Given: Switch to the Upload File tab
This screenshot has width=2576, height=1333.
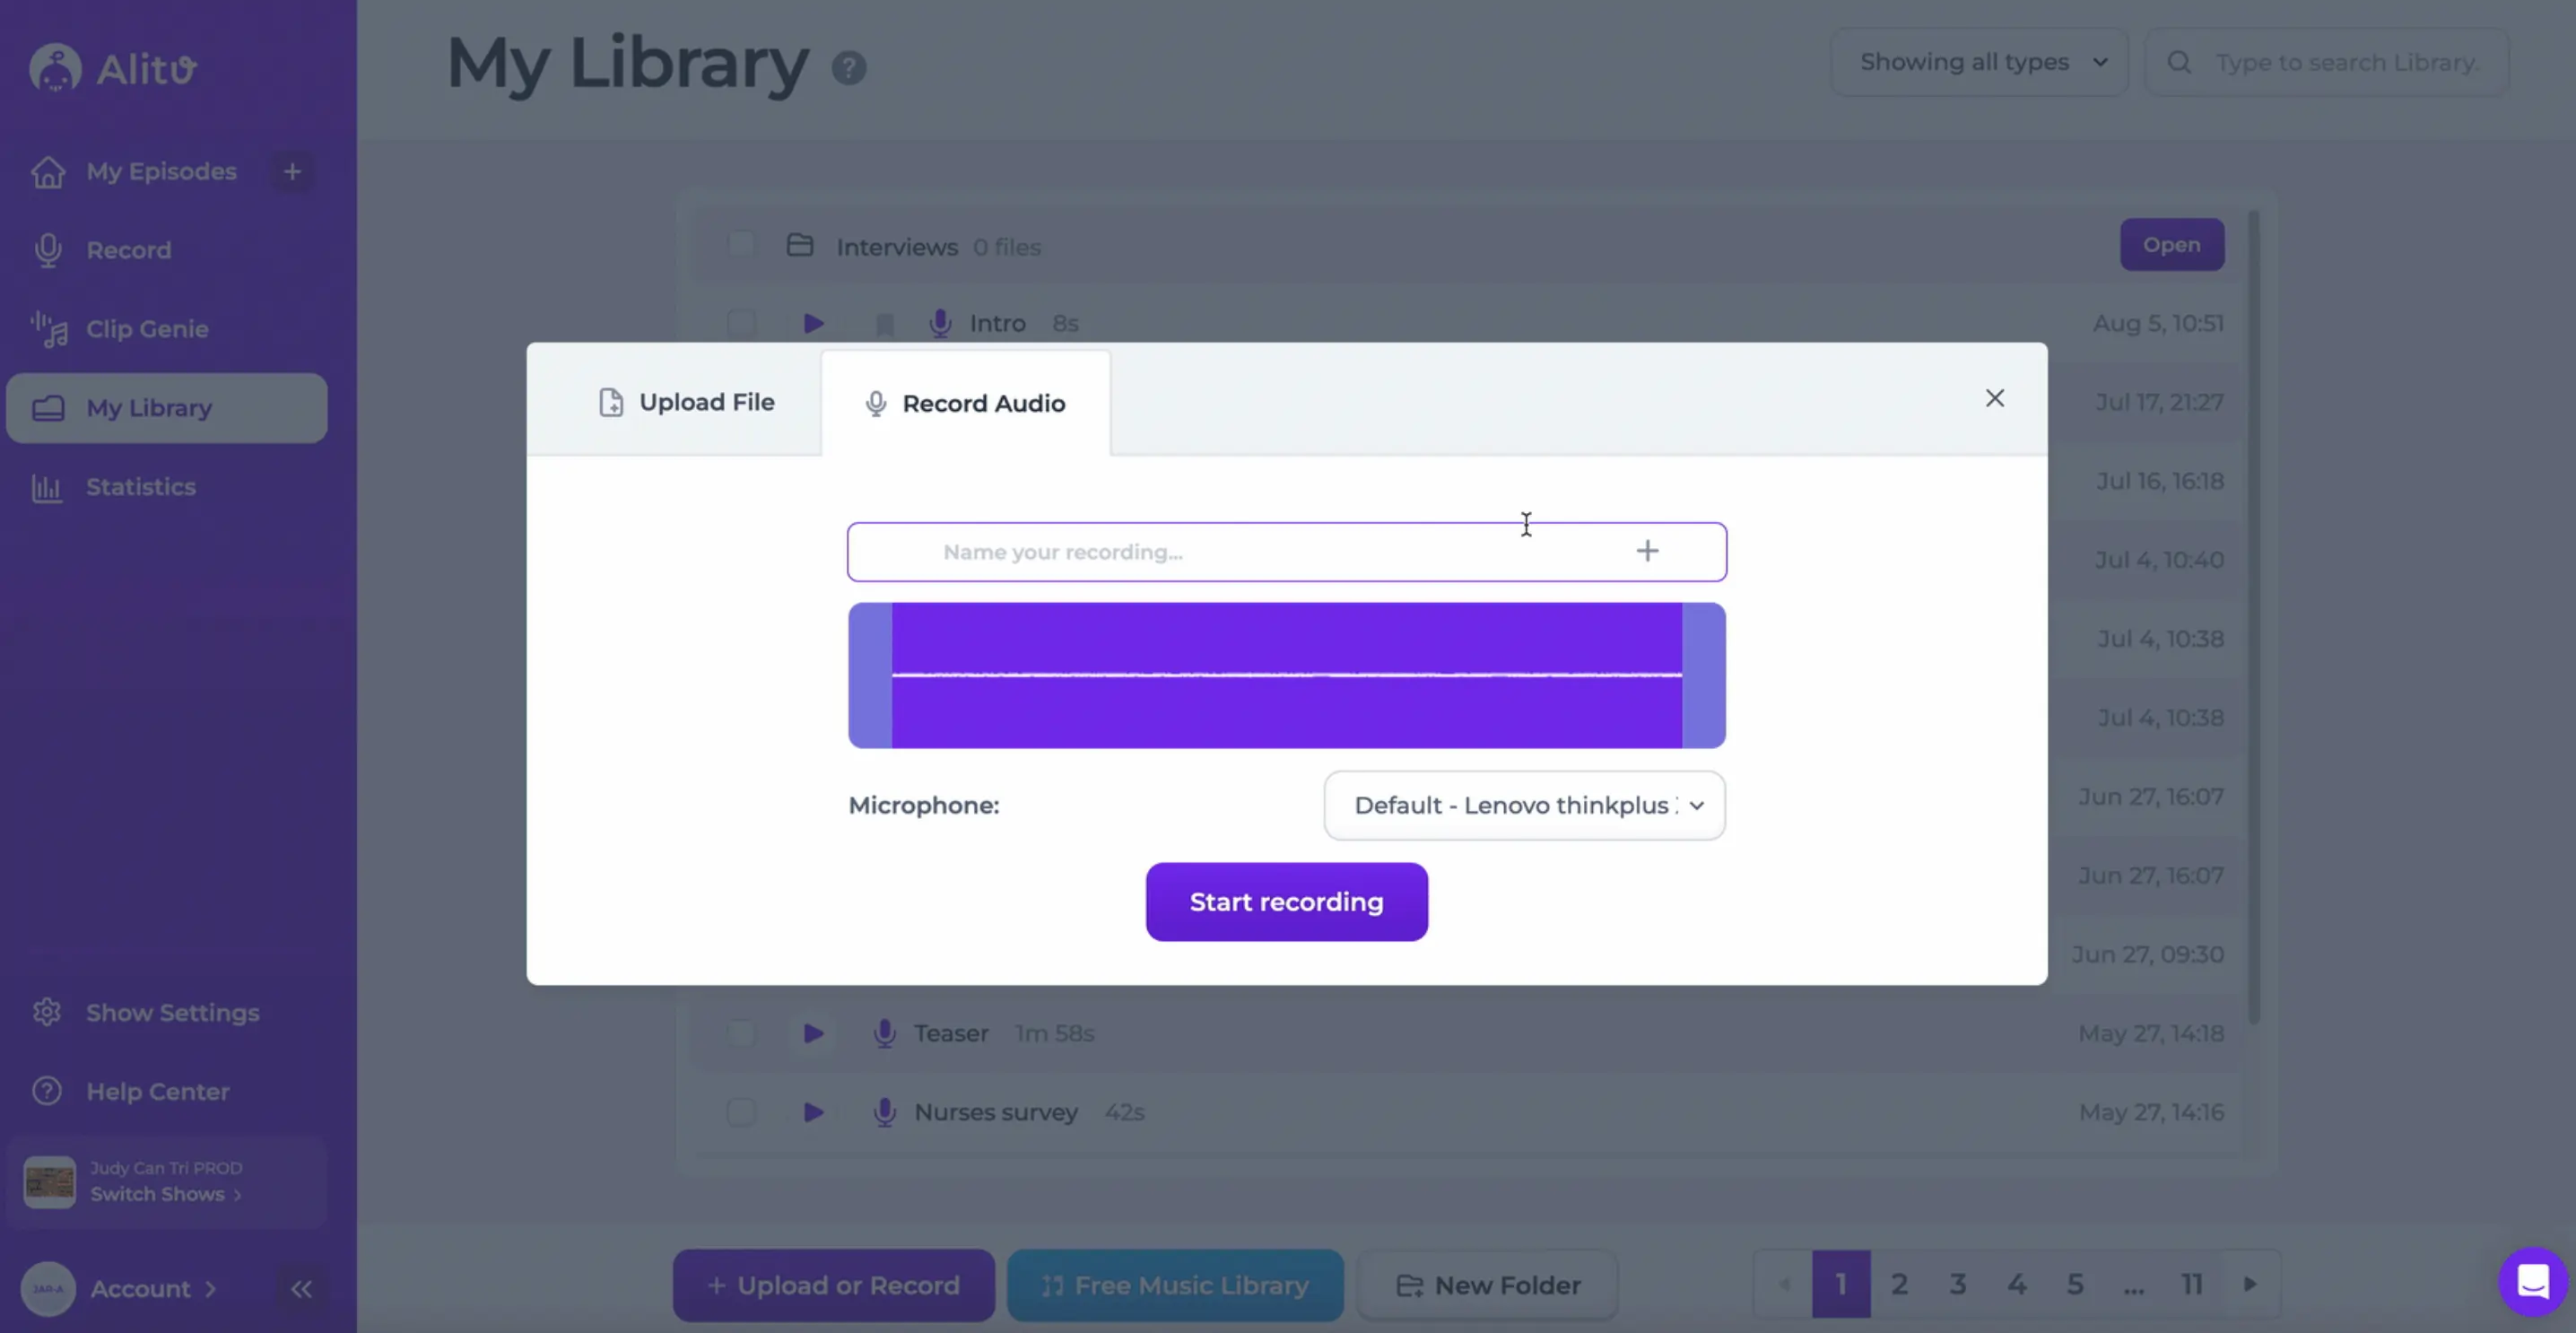Looking at the screenshot, I should [x=686, y=402].
